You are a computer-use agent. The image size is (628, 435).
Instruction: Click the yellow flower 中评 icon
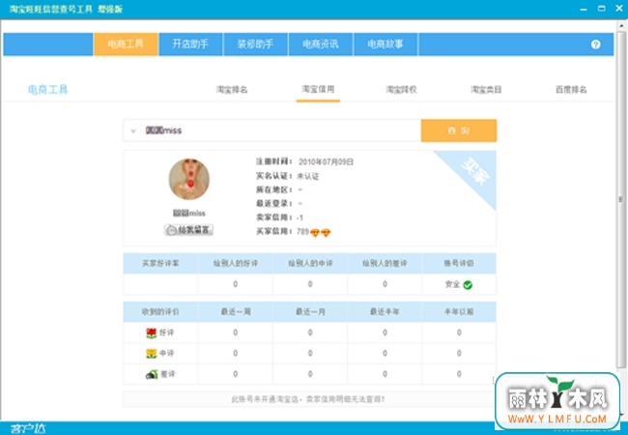point(152,353)
